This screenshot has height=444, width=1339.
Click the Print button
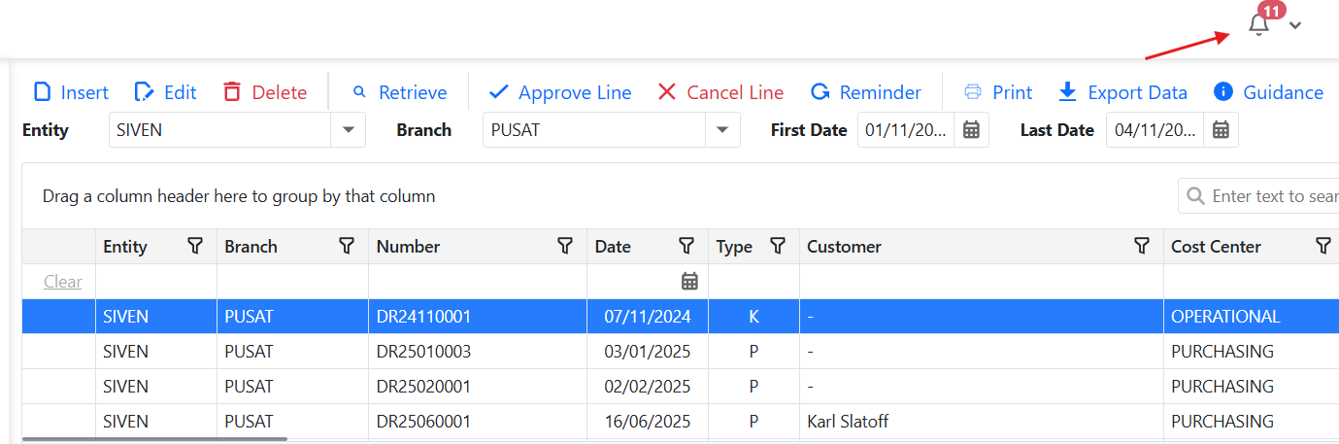point(997,92)
